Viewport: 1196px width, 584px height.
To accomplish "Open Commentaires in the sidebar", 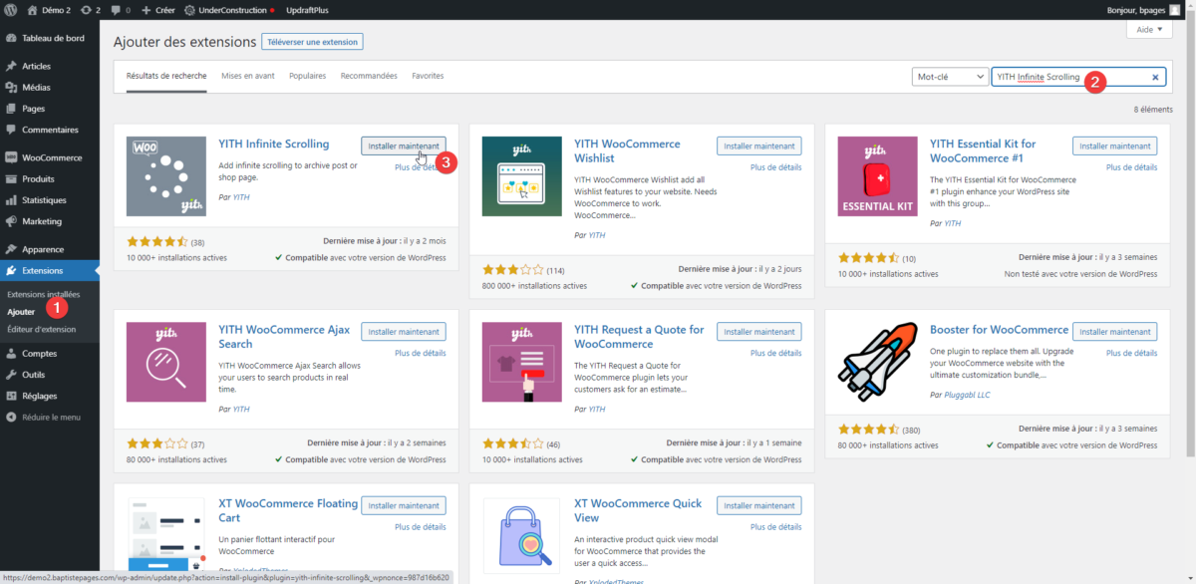I will [50, 130].
